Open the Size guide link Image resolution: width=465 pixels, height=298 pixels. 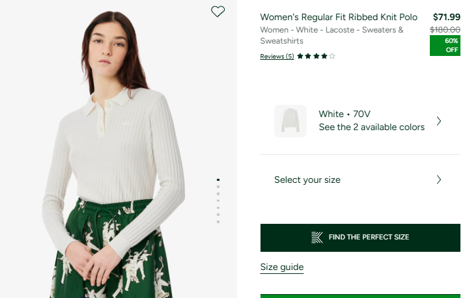pos(282,267)
